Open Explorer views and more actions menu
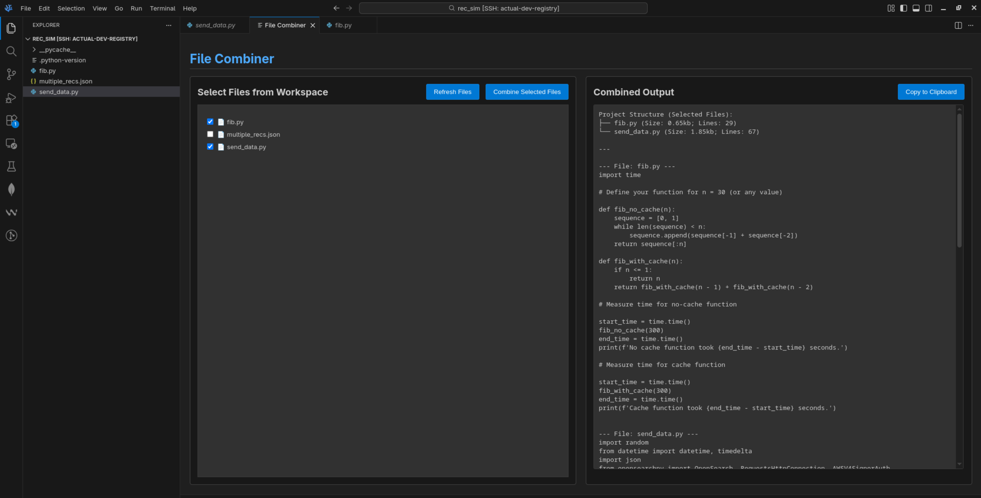Screen dimensions: 981x498 tap(168, 25)
